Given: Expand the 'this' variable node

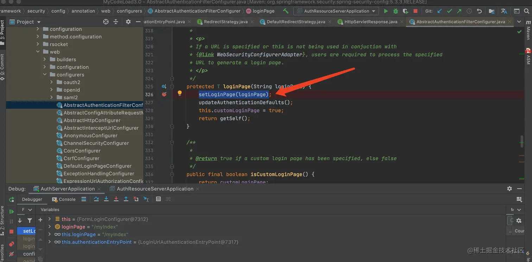Looking at the screenshot, I should [50, 219].
